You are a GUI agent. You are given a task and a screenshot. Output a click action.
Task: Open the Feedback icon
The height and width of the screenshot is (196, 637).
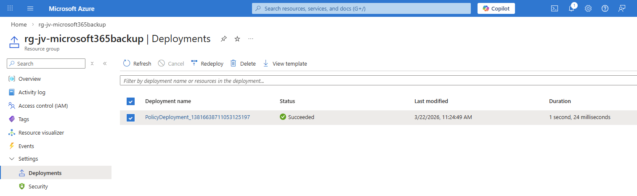[622, 8]
